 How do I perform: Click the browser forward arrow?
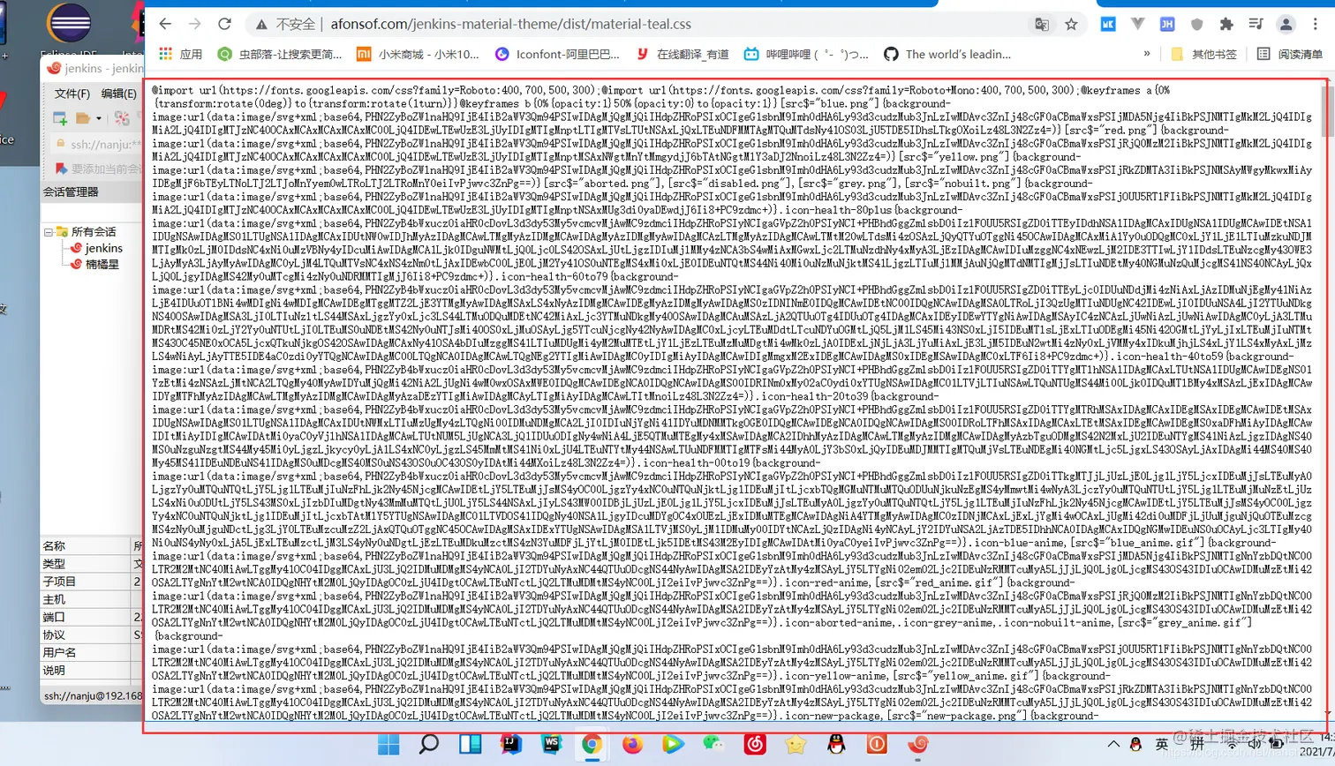[194, 24]
